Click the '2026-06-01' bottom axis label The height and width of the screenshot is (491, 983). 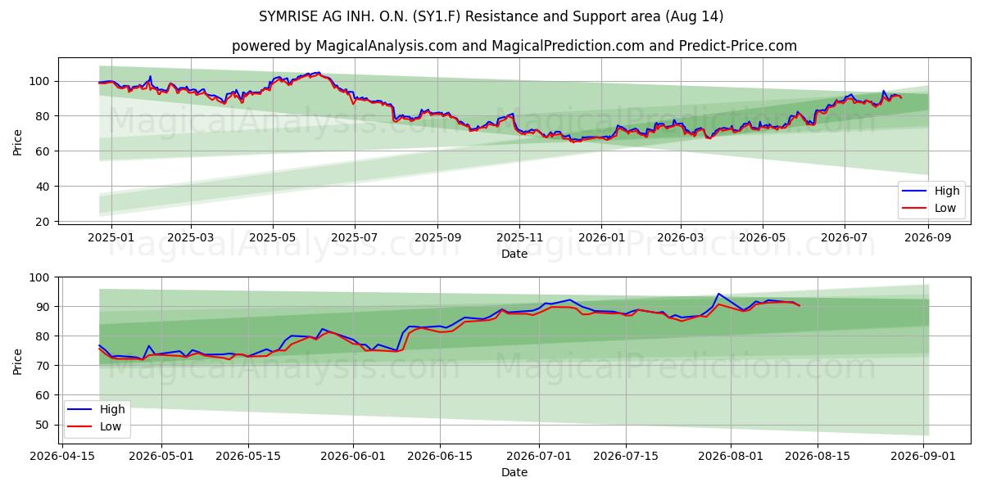353,457
